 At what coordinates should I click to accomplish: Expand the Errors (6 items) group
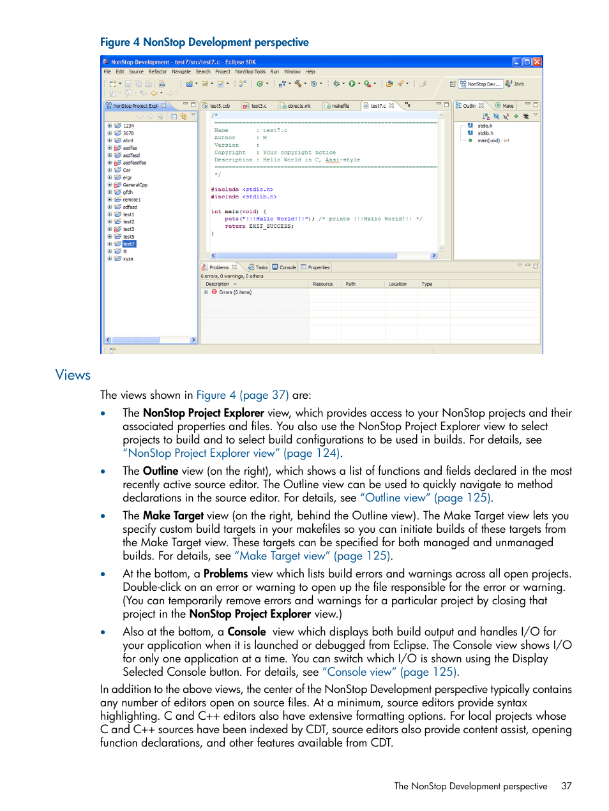(x=206, y=292)
